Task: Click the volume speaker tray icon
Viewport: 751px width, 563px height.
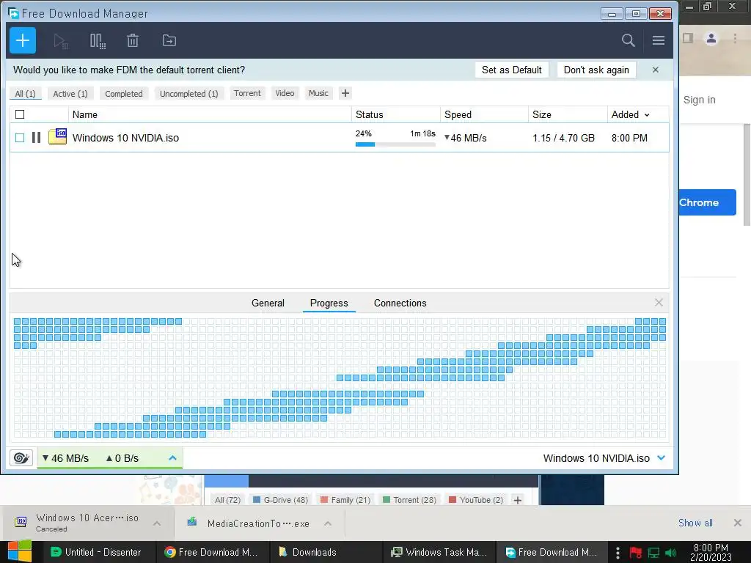Action: pos(670,553)
